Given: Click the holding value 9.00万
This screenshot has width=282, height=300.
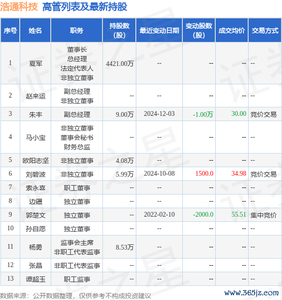Looking at the screenshot, I should (x=125, y=114).
